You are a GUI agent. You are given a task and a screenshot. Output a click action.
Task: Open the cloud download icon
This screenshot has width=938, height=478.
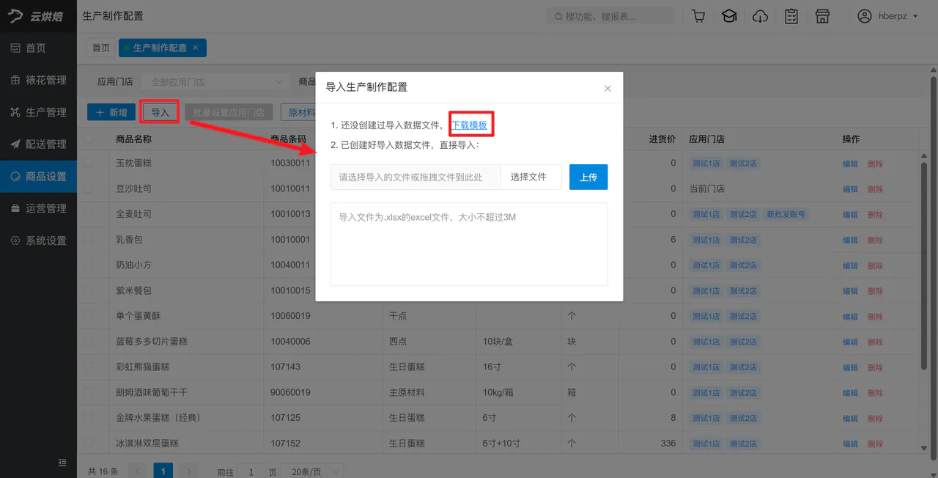761,16
